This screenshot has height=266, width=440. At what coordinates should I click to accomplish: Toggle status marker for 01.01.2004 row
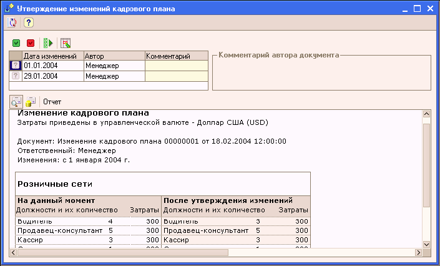click(x=16, y=66)
